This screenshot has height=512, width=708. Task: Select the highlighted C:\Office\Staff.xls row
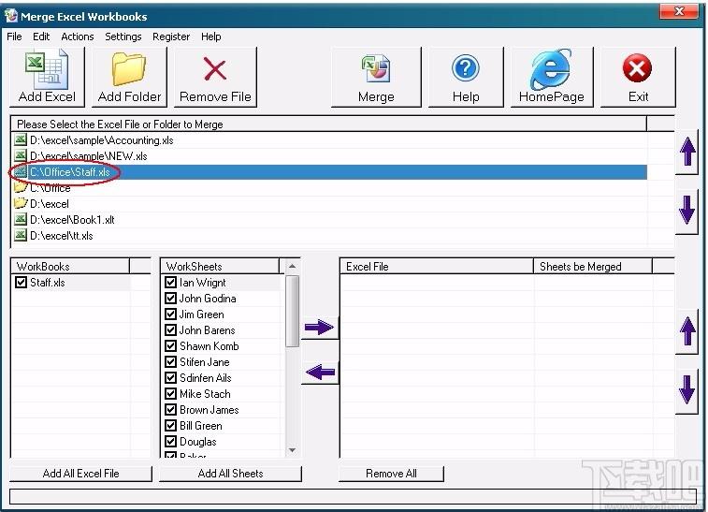coord(329,171)
